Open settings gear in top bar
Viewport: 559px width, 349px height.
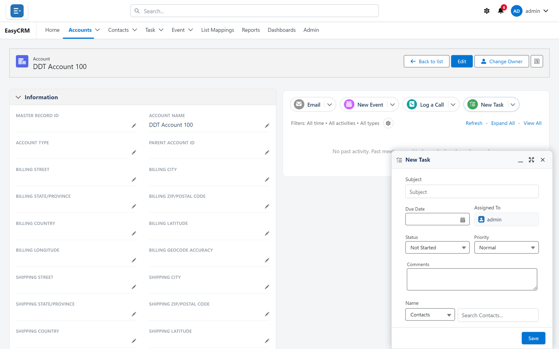point(487,11)
